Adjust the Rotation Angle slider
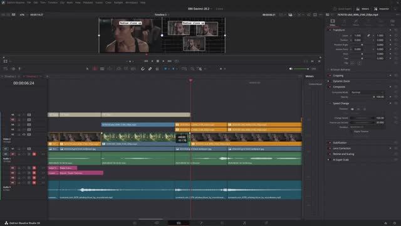The height and width of the screenshot is (226, 401). point(362,45)
